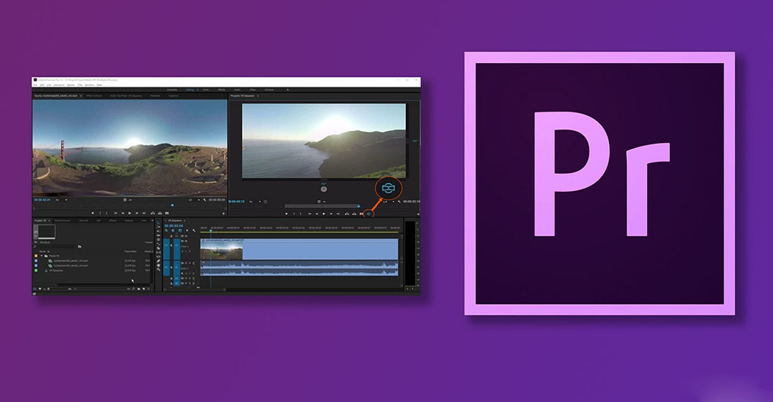Play the Program monitor sequence
773x402 pixels.
(324, 214)
